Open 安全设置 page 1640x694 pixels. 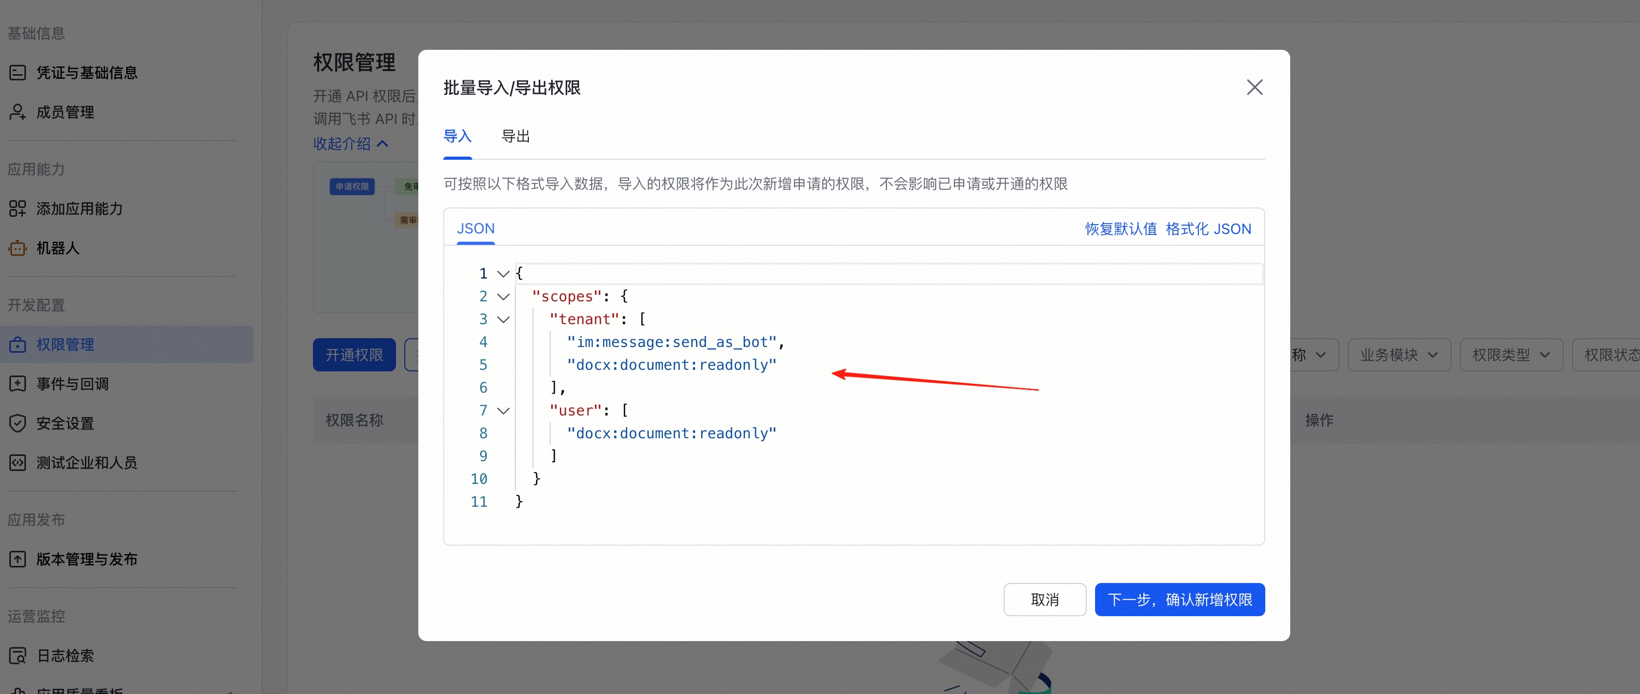click(x=65, y=423)
